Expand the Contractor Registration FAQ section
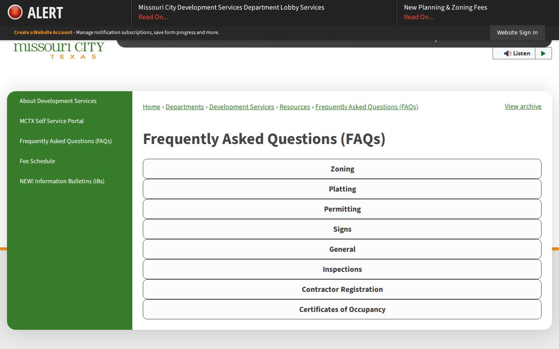The height and width of the screenshot is (349, 559). coord(342,289)
